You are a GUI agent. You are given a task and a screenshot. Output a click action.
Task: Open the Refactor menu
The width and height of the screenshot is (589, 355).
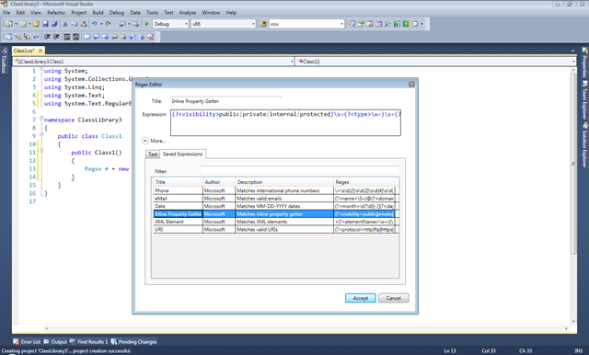pyautogui.click(x=56, y=12)
